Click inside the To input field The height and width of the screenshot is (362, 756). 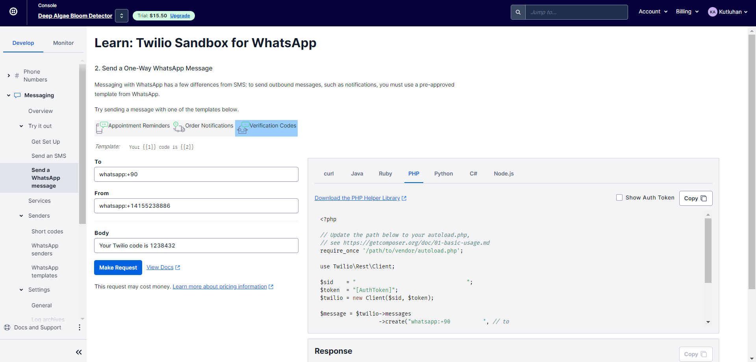[196, 174]
